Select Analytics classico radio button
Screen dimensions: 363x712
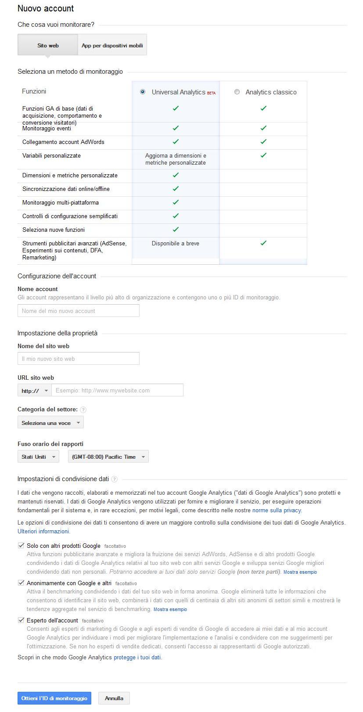pos(237,92)
